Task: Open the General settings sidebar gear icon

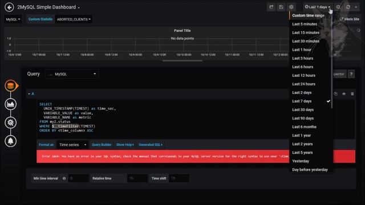Action: (x=10, y=122)
